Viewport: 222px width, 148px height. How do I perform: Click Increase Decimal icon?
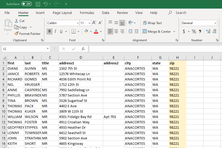(208, 31)
